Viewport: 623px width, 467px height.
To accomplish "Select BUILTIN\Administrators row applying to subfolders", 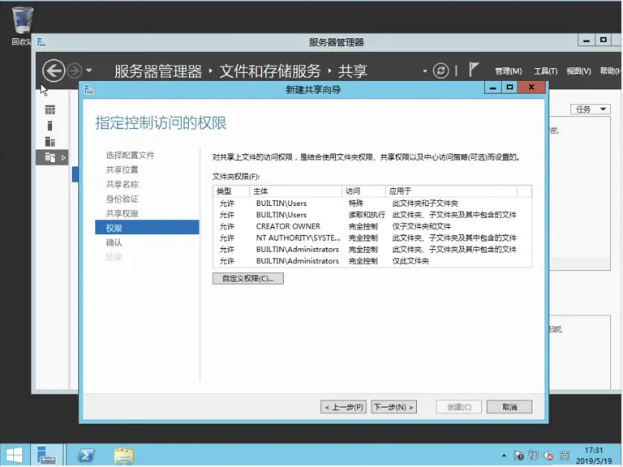I will (372, 250).
